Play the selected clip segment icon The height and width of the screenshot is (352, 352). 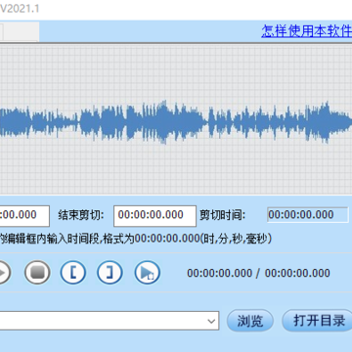click(x=148, y=273)
